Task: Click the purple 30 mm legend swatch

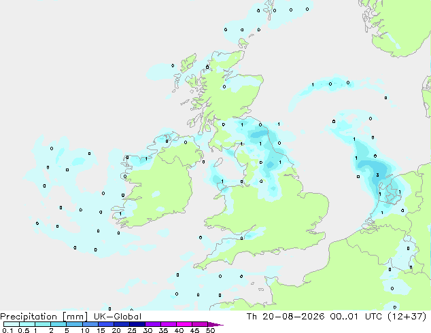Action: [153, 324]
